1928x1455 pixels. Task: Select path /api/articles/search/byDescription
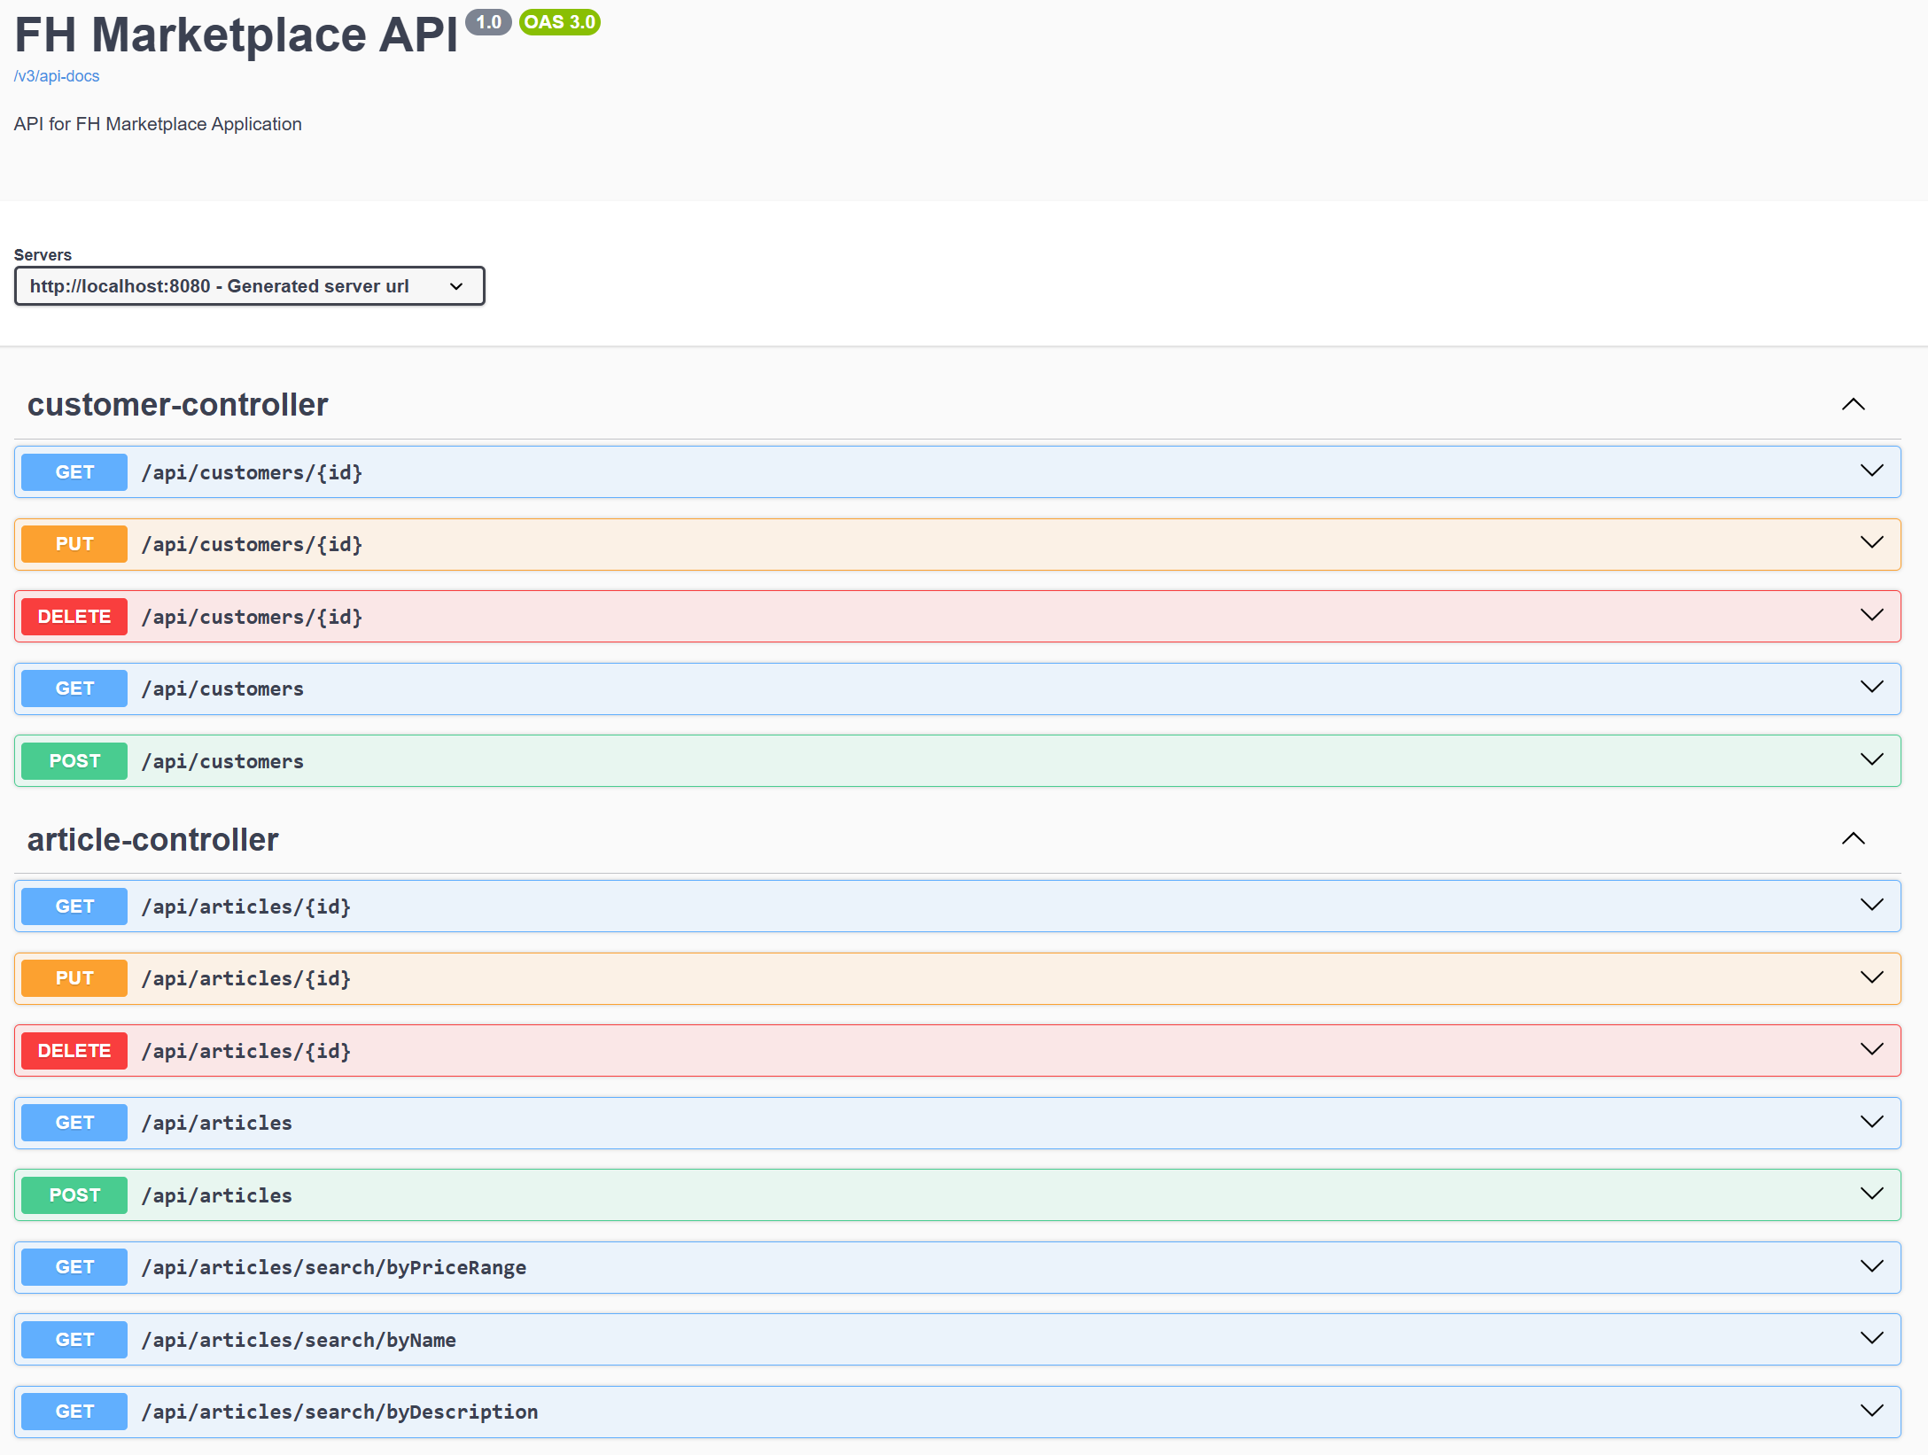pyautogui.click(x=340, y=1412)
